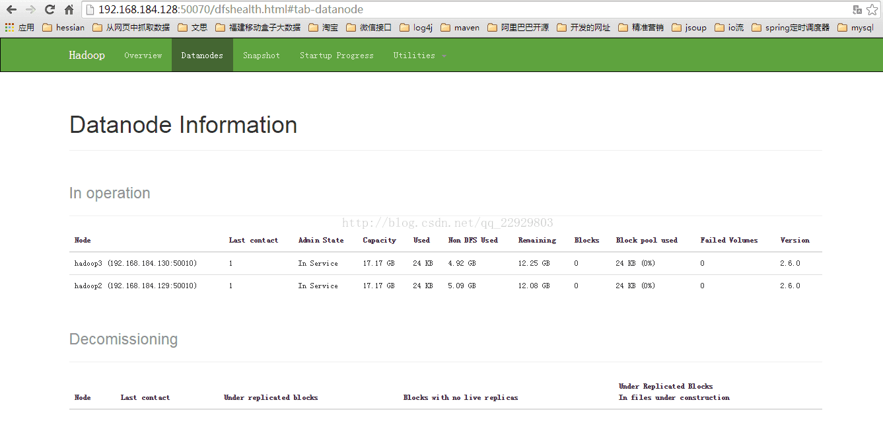
Task: Go back with the browser back arrow
Action: (x=11, y=10)
